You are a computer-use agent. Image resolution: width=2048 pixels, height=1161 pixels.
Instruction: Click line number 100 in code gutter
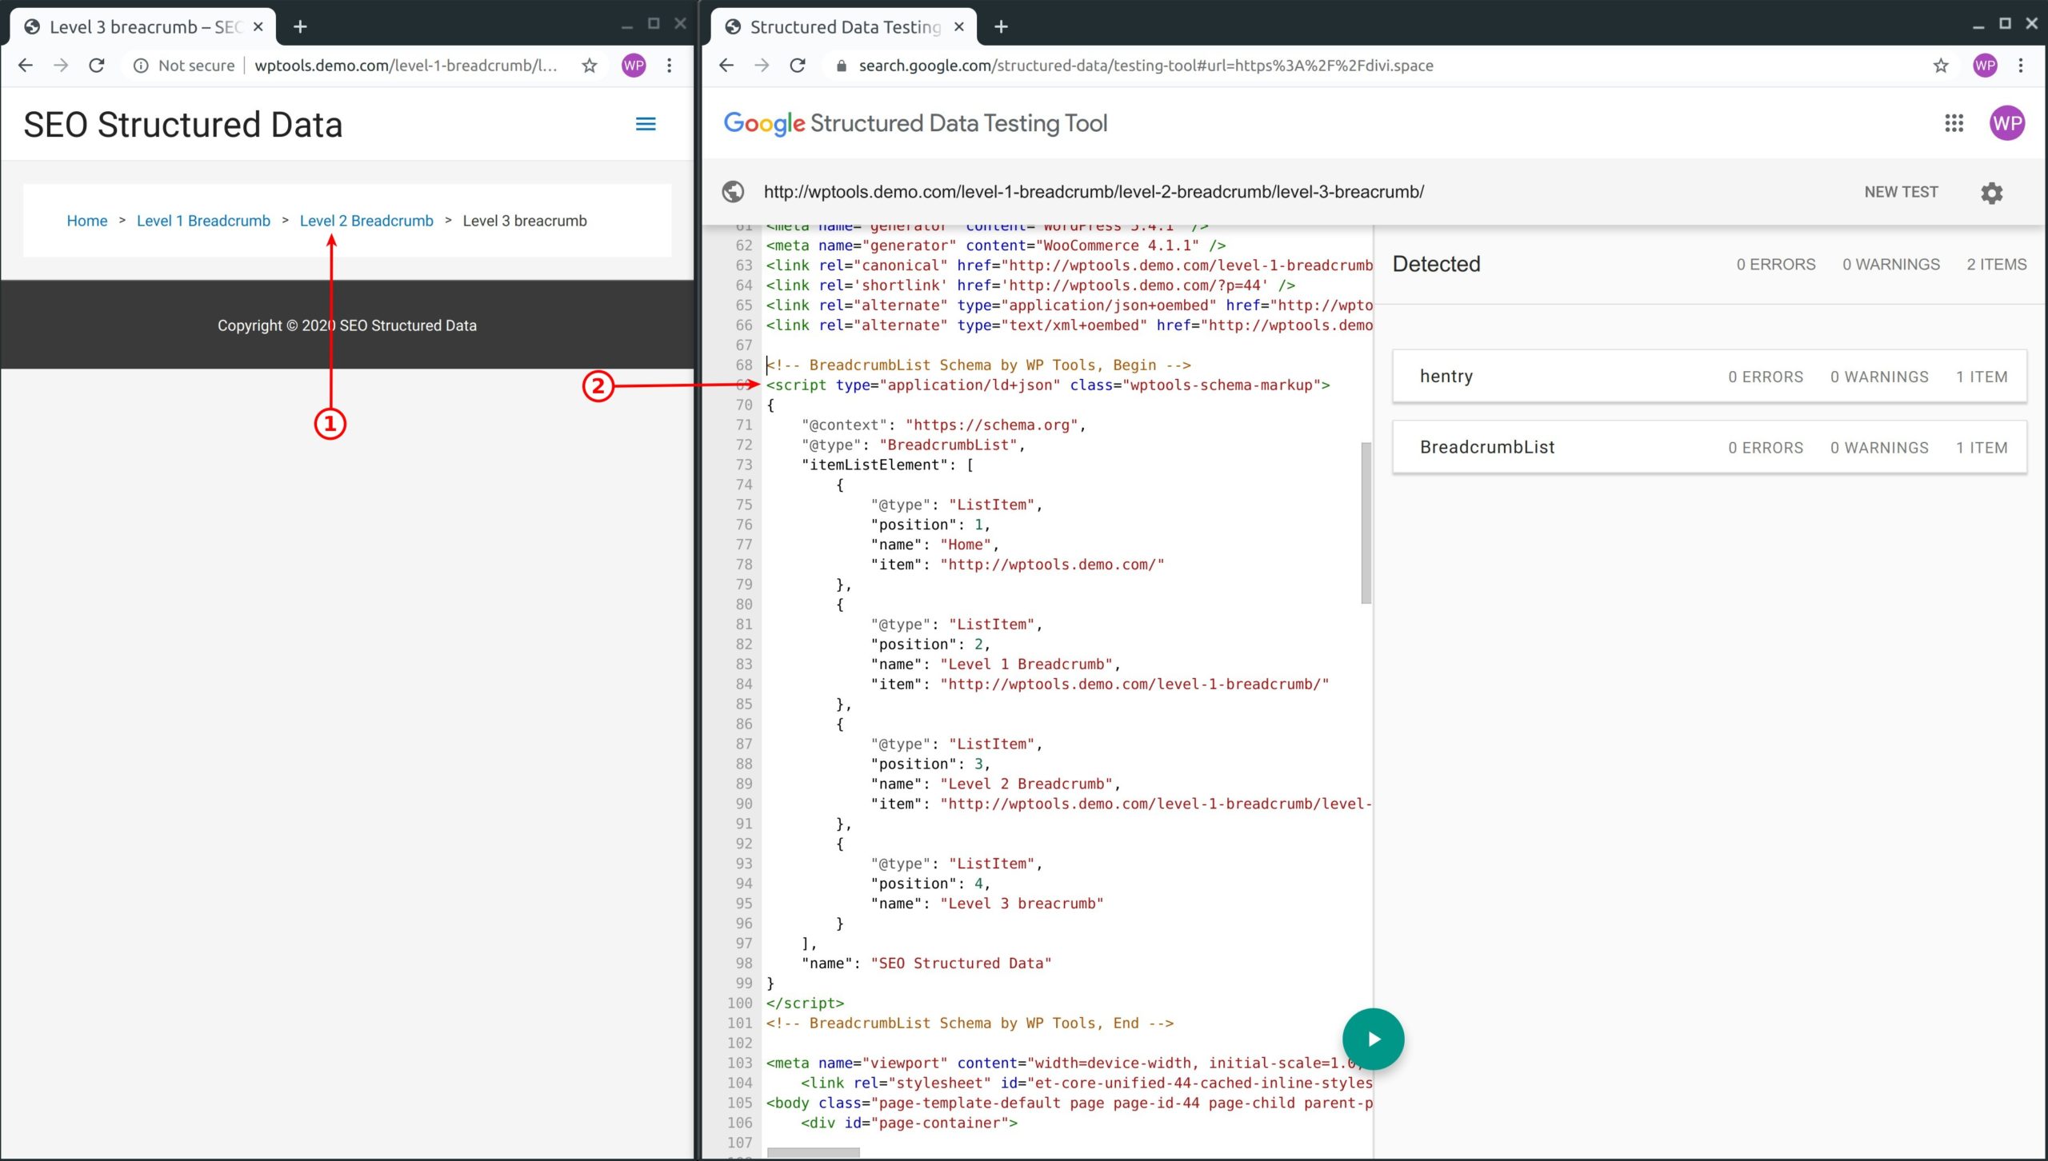point(740,1003)
